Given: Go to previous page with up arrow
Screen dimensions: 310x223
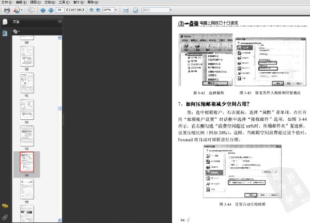Looking at the screenshot, I should pos(43,10).
